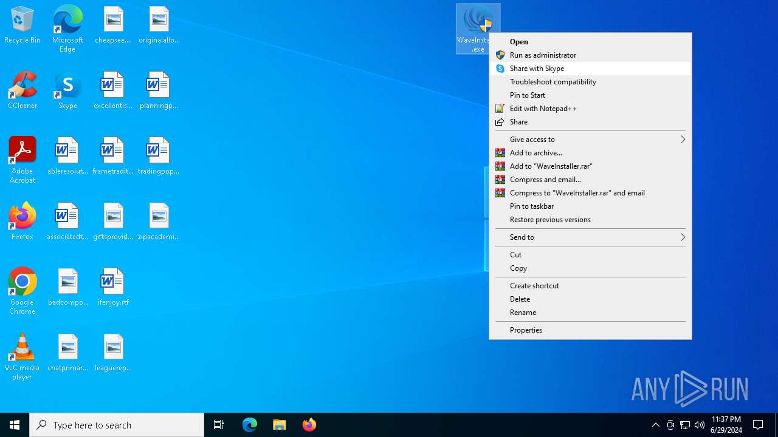Select the associatedt... Word document icon
The width and height of the screenshot is (778, 437).
click(x=67, y=222)
